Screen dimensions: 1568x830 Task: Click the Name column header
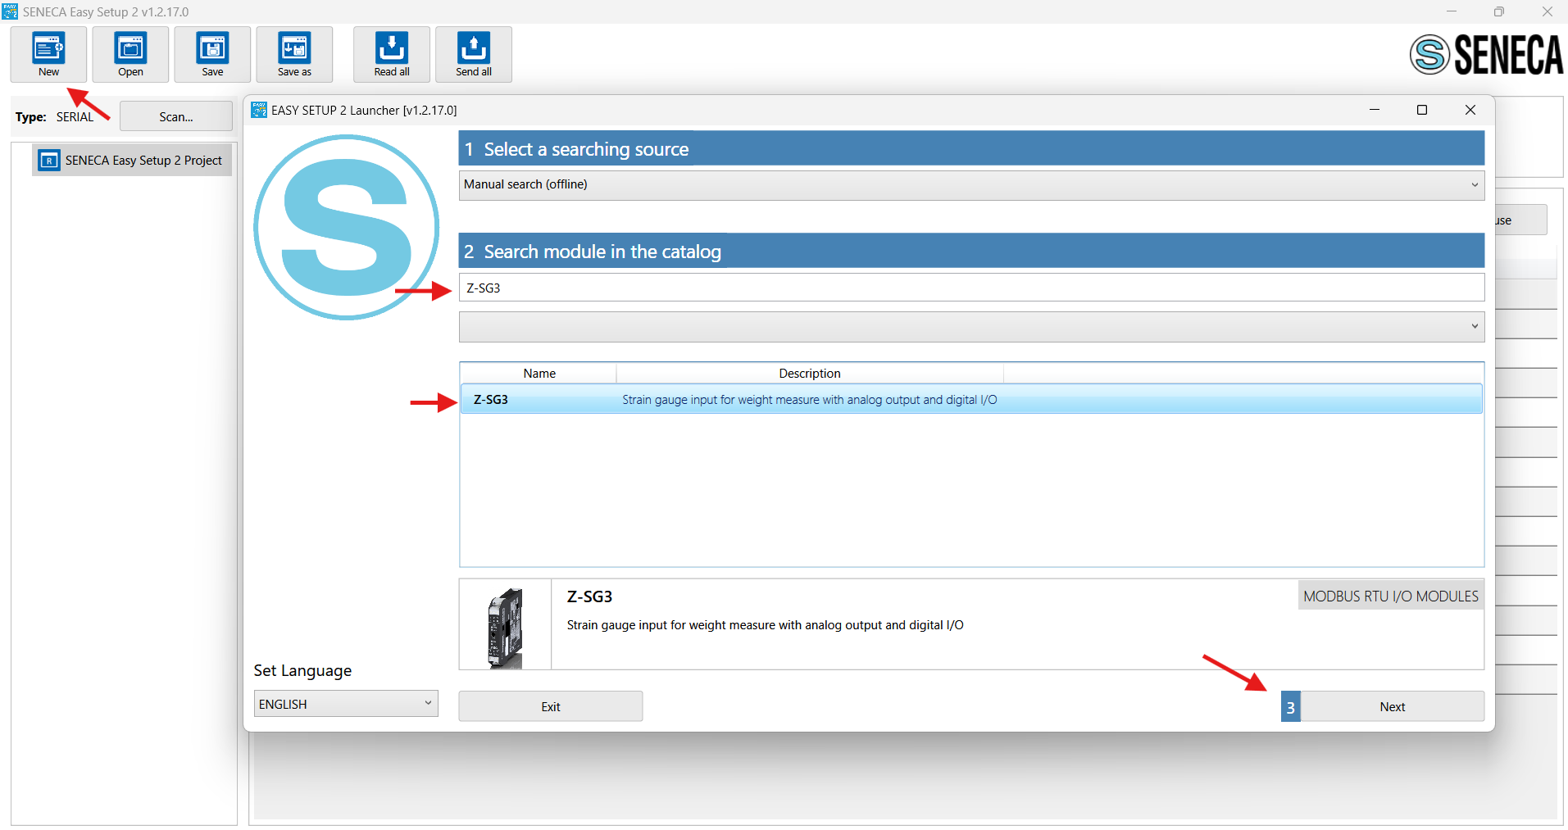pos(539,373)
